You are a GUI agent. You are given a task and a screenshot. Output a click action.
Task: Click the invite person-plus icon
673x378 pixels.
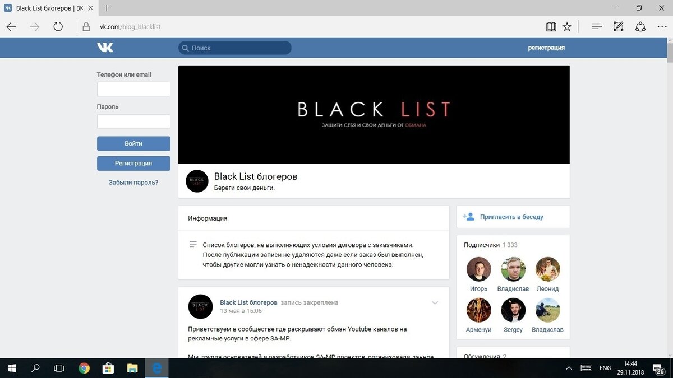(469, 216)
